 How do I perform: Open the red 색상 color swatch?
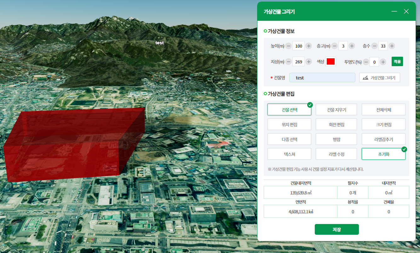click(x=331, y=62)
